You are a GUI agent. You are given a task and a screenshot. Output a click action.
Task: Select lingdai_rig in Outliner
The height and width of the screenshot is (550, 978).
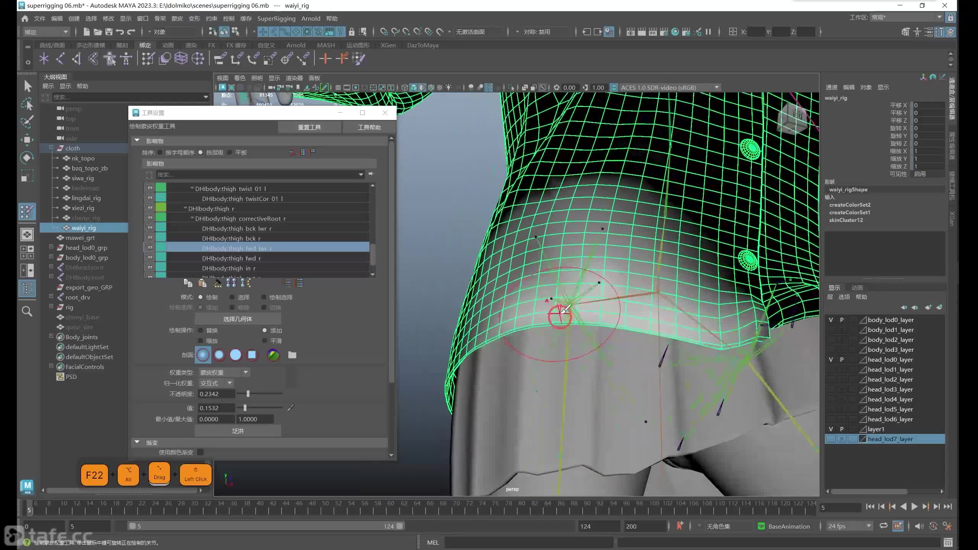86,198
